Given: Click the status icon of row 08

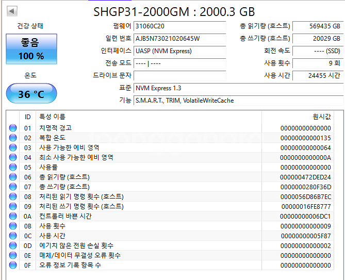Looking at the screenshot, I should (x=13, y=196).
